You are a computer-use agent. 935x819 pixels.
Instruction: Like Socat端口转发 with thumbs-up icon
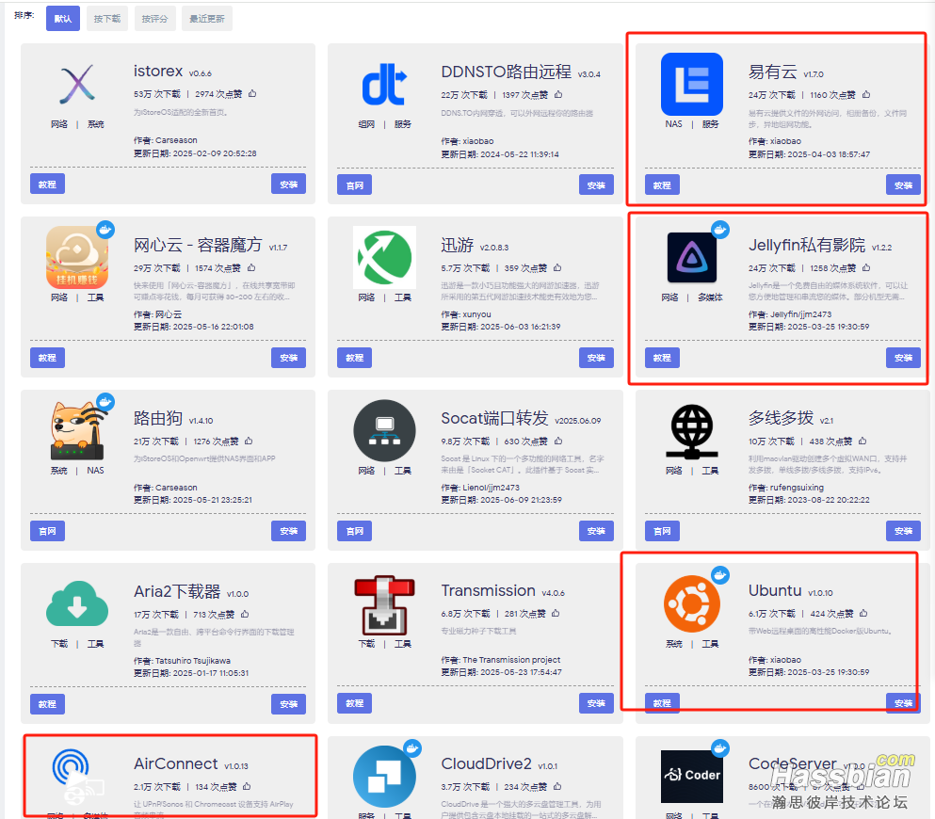click(x=558, y=441)
